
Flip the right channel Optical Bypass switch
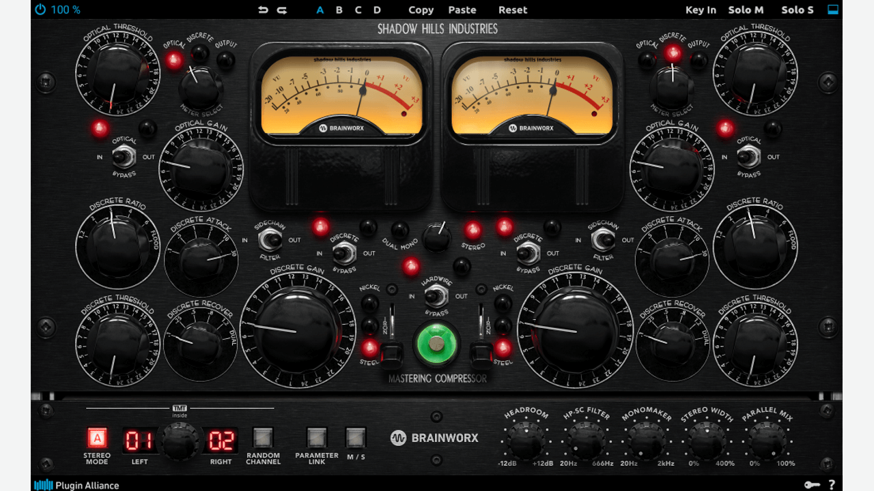pos(749,158)
